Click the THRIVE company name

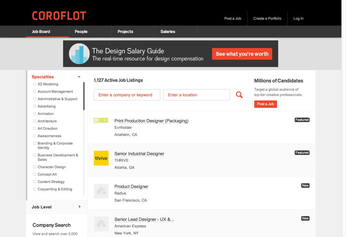click(x=122, y=160)
